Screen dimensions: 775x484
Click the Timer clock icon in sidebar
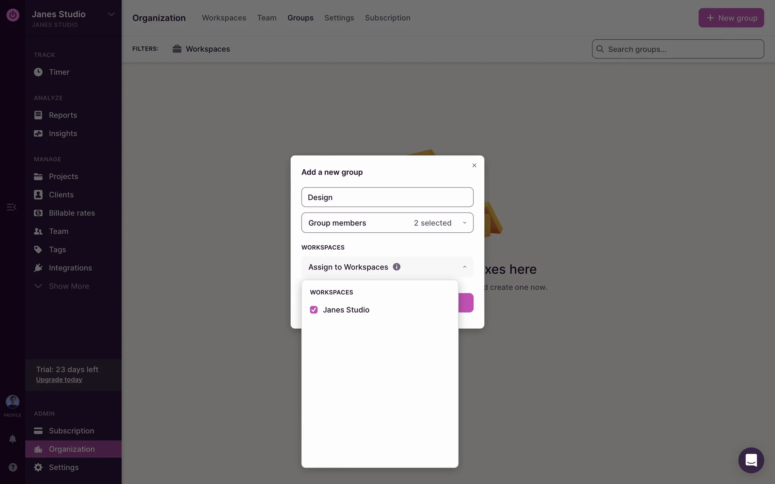[x=38, y=72]
